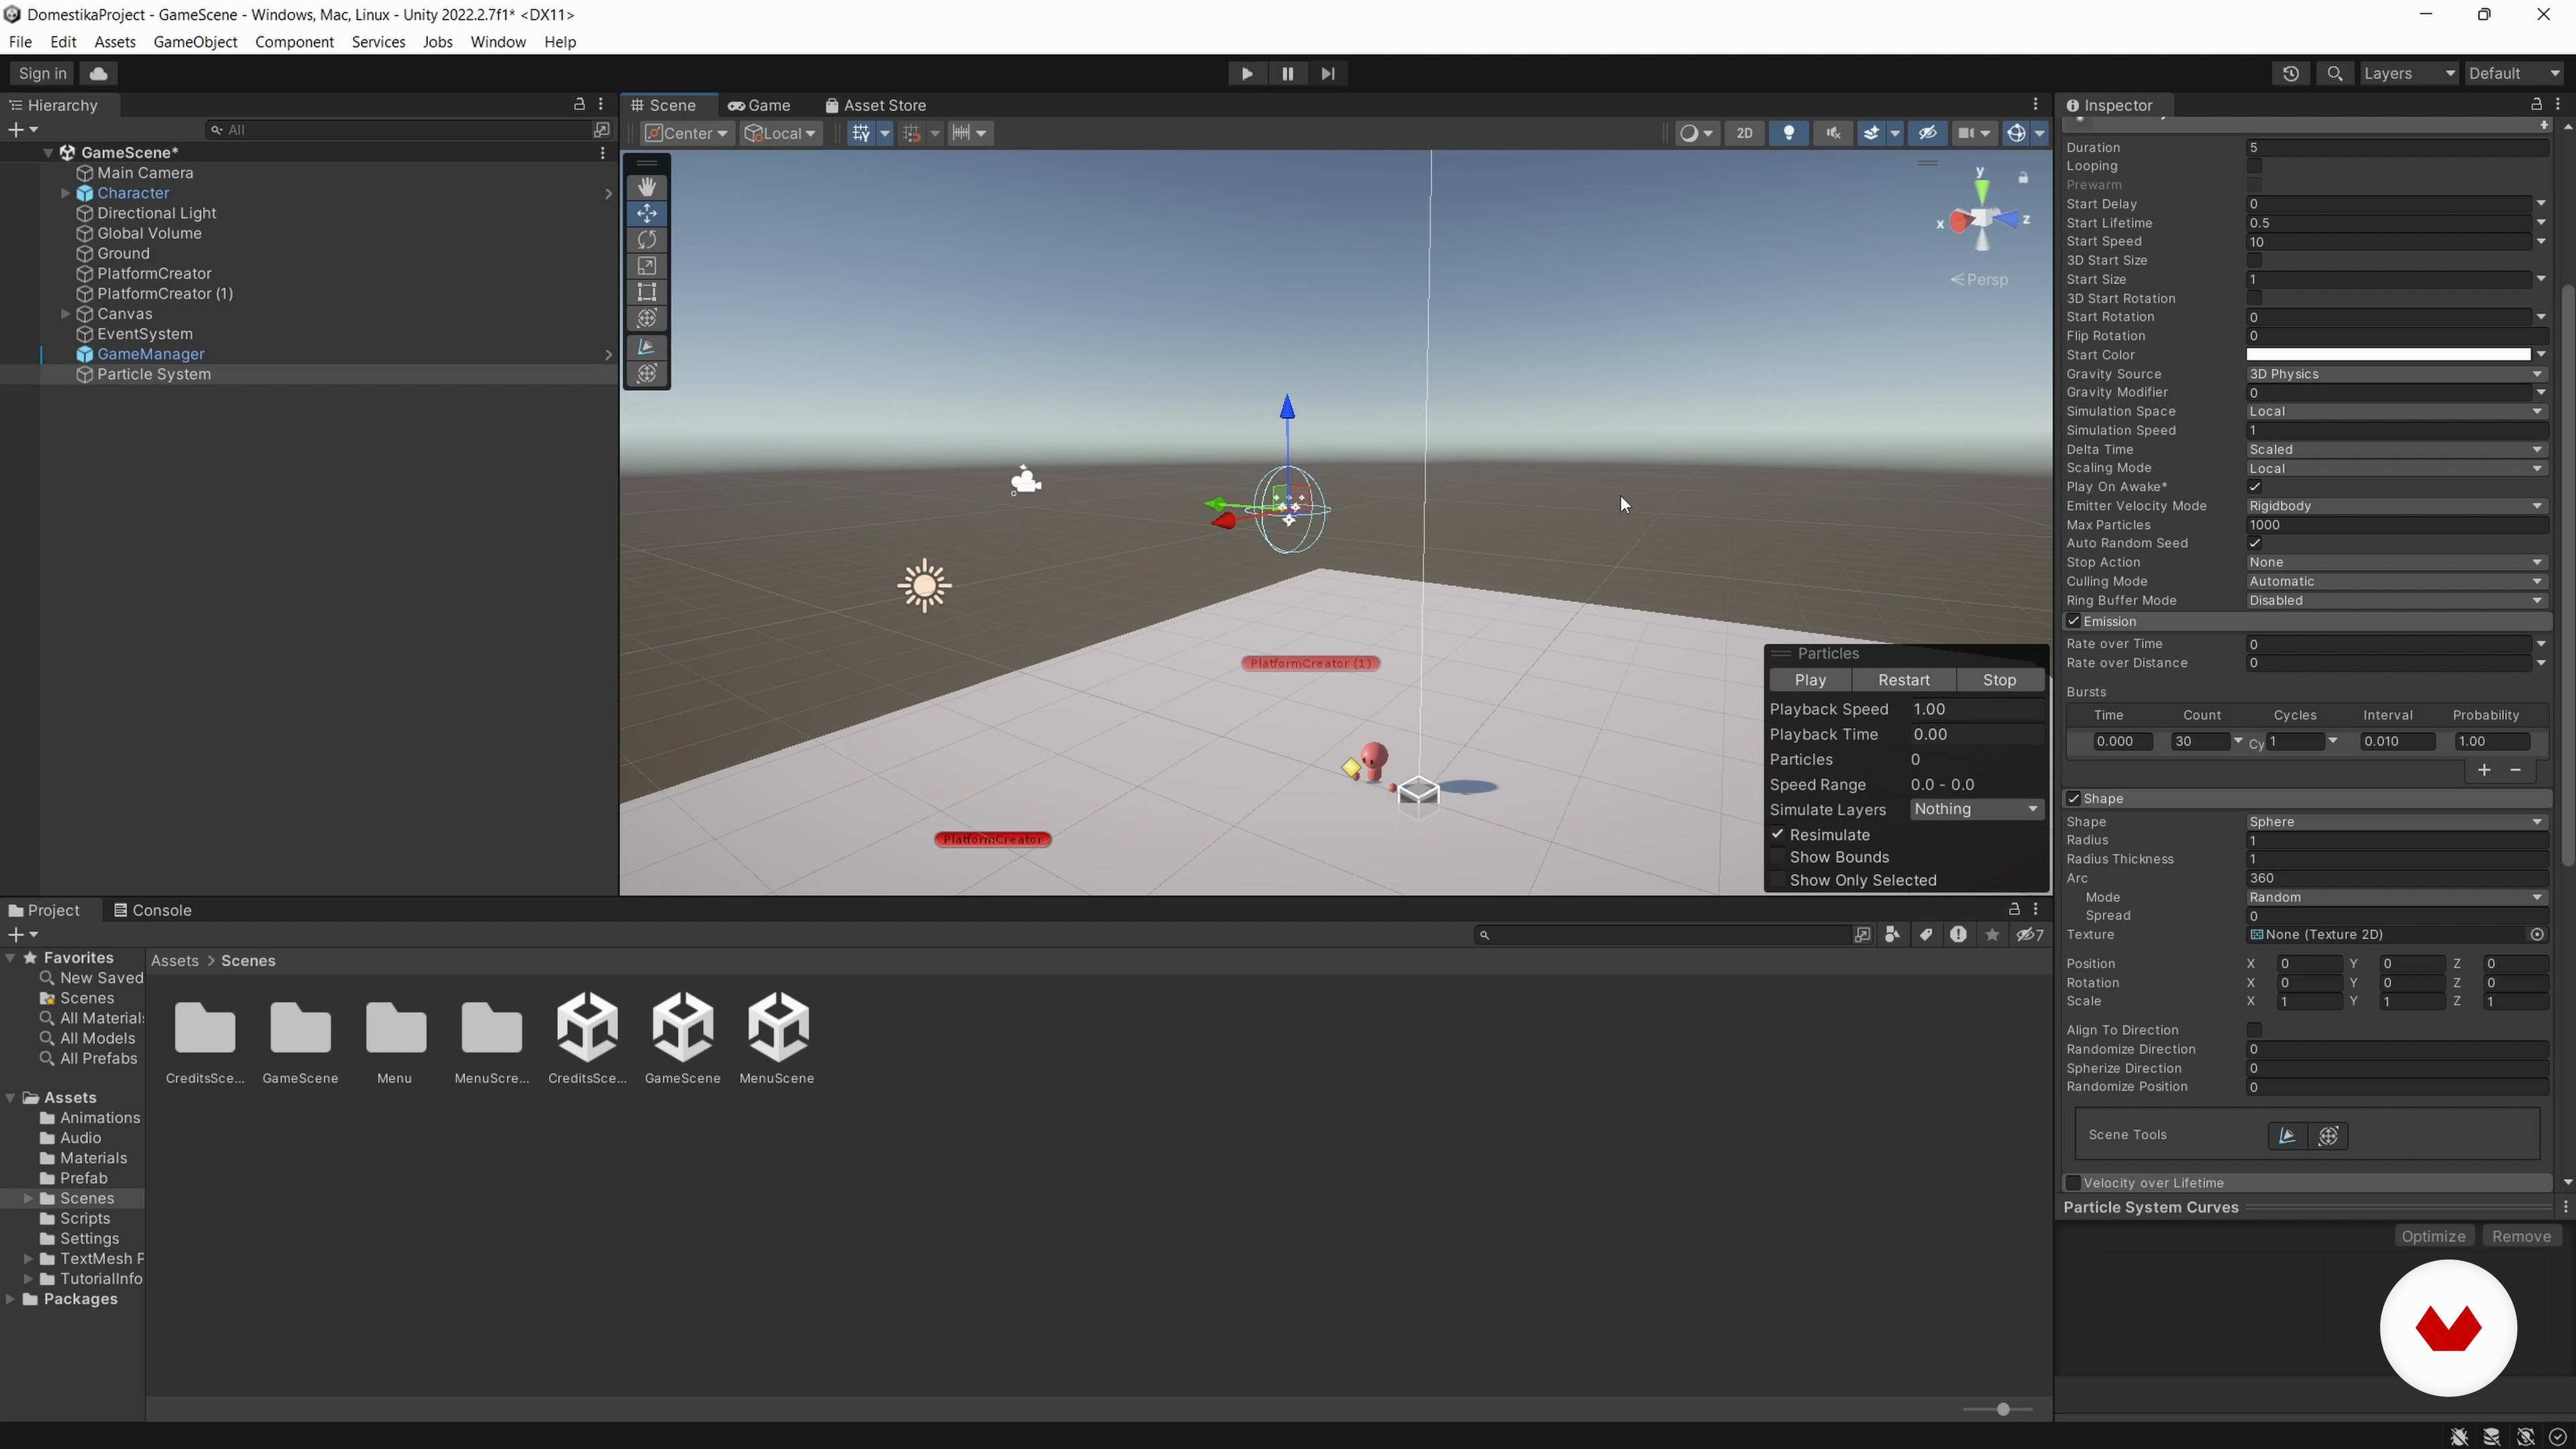Toggle 2D view mode in scene
Viewport: 2576px width, 1449px height.
1745,133
